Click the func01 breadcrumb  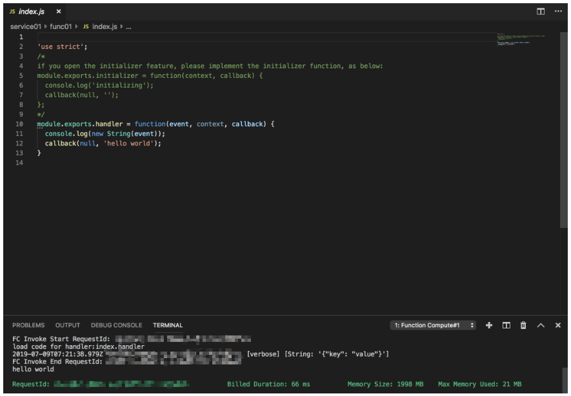coord(61,26)
